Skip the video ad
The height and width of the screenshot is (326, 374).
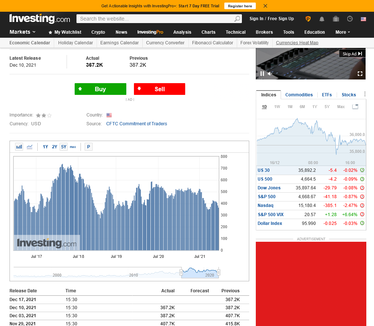[352, 54]
